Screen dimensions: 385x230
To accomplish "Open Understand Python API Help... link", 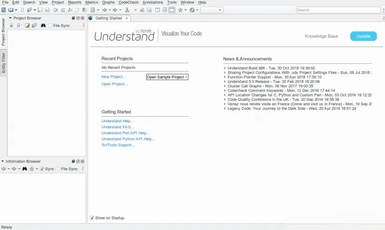I will pos(128,139).
